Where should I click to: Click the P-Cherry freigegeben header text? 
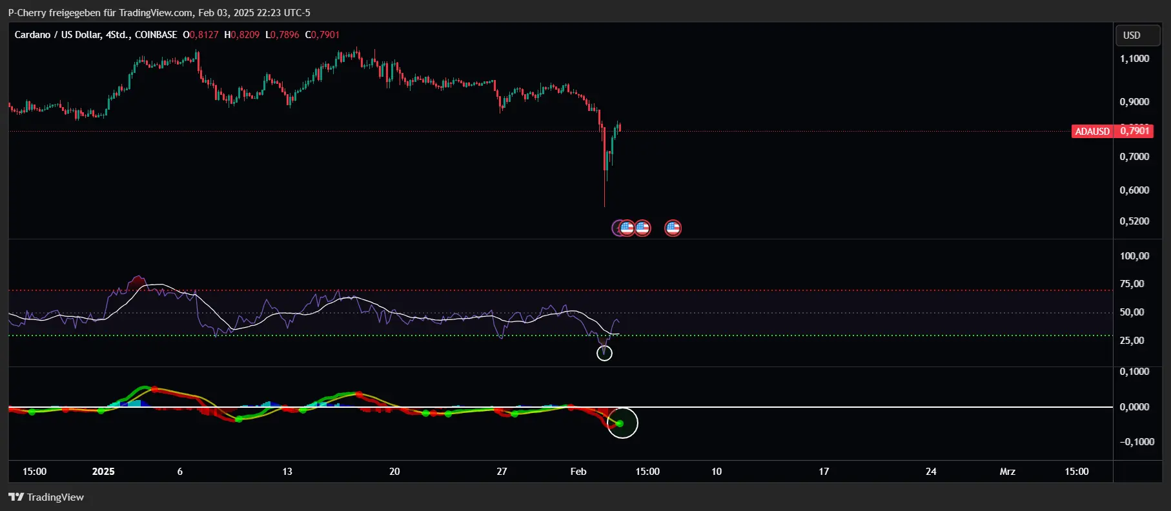(x=159, y=12)
